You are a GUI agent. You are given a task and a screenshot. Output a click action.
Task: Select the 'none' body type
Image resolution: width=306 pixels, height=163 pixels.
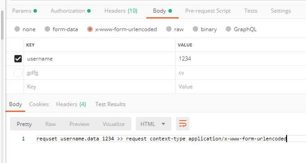pos(25,29)
